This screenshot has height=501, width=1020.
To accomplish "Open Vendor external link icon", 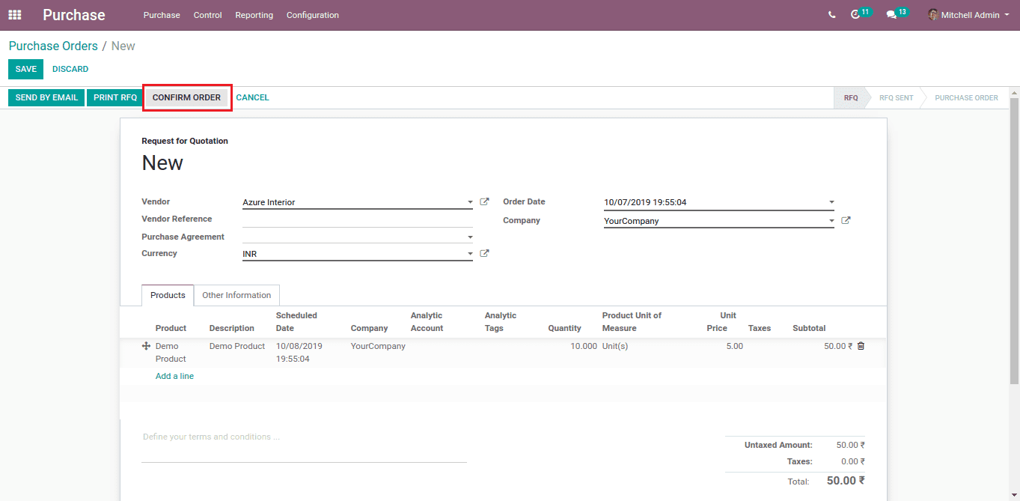I will 484,202.
